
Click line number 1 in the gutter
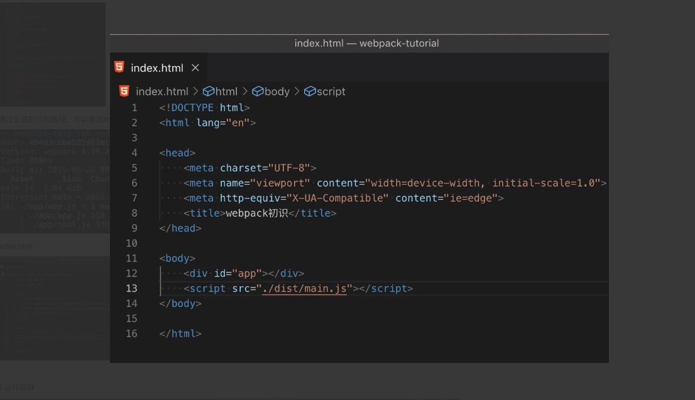click(x=134, y=107)
